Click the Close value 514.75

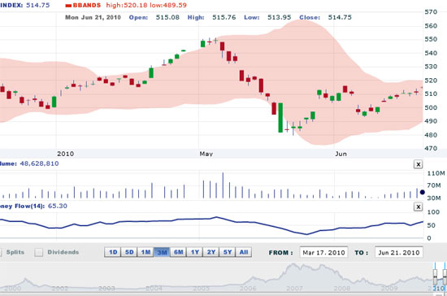coord(340,17)
